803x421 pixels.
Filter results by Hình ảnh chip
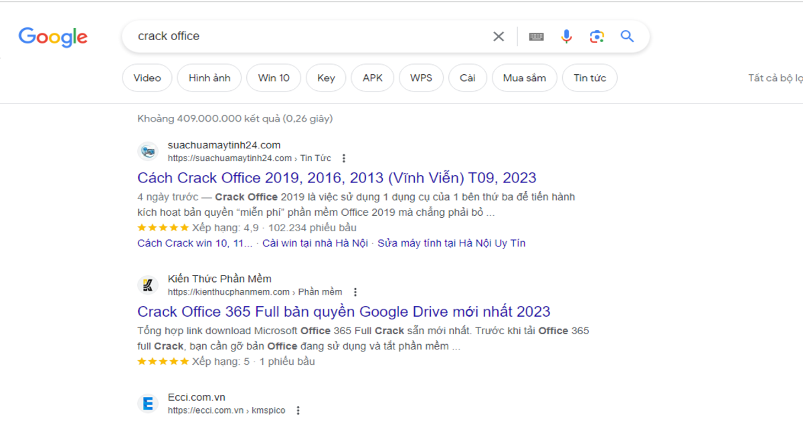[x=209, y=78]
